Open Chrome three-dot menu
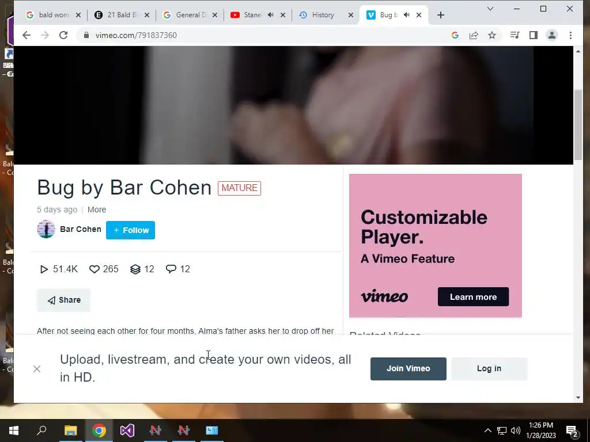 pos(570,35)
